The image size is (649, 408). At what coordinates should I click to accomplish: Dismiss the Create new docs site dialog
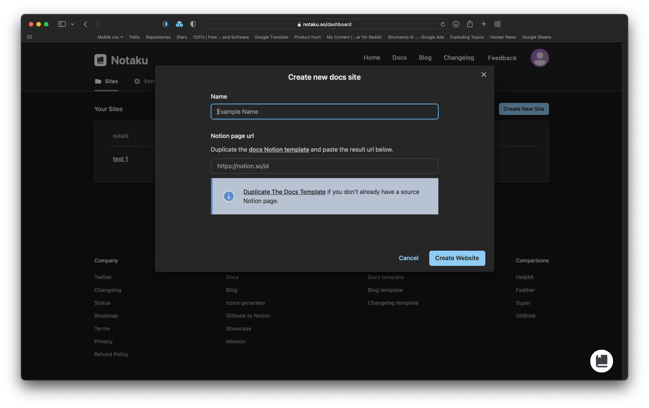tap(483, 74)
